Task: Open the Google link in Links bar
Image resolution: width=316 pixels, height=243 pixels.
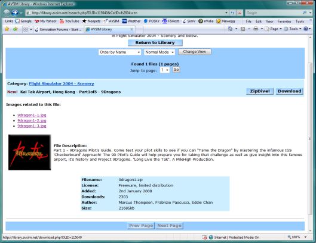Action: point(23,21)
